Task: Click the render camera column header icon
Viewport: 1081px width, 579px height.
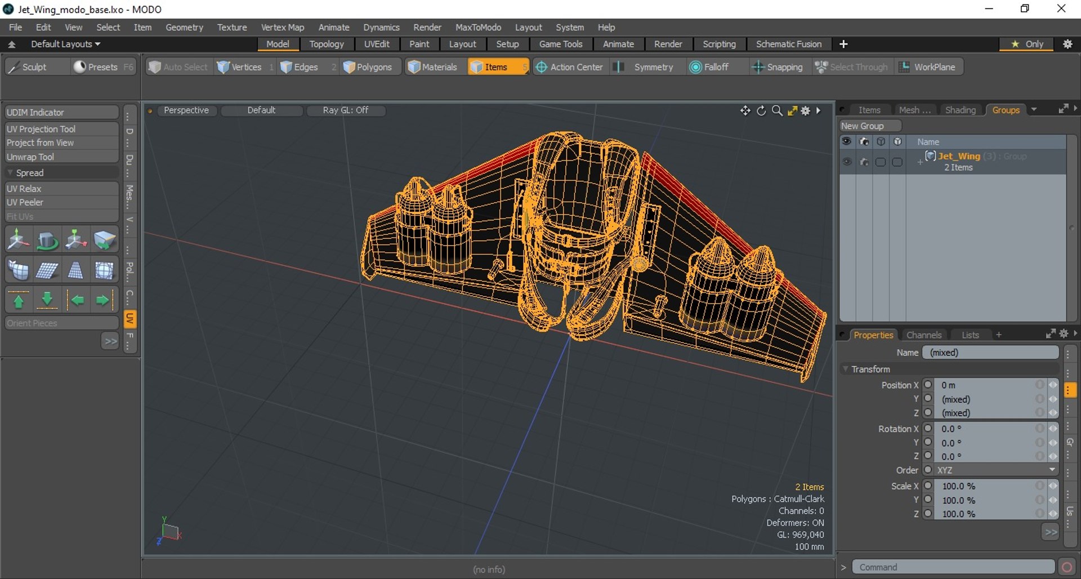Action: (864, 142)
